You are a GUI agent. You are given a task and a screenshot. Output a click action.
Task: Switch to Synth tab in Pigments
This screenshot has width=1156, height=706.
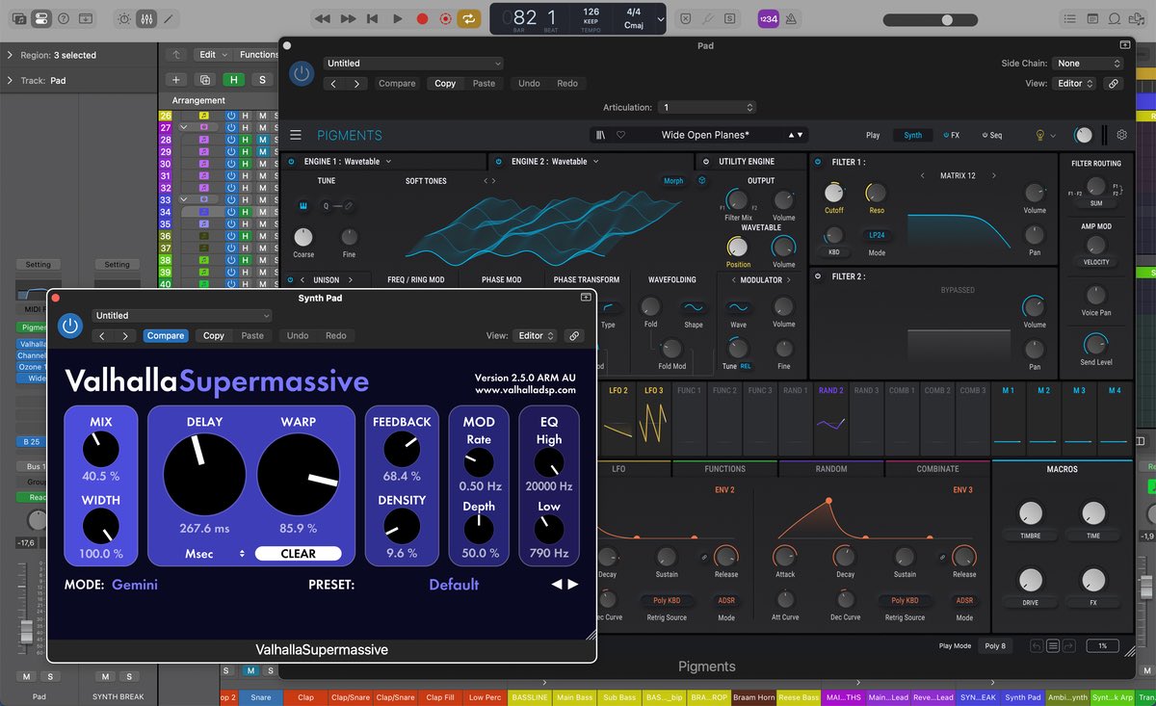pos(912,136)
